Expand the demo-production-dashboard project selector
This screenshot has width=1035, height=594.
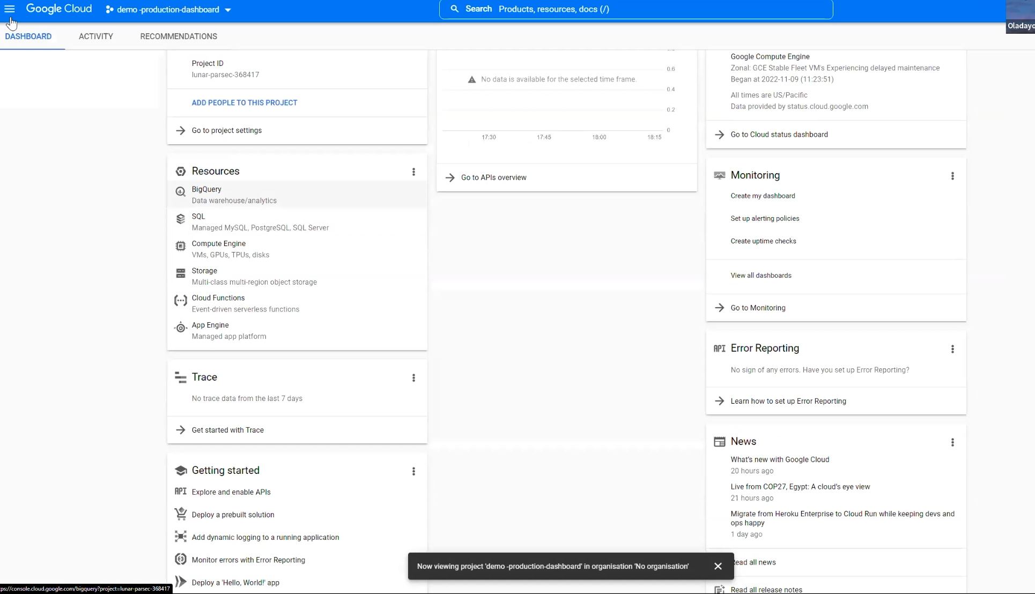(168, 10)
